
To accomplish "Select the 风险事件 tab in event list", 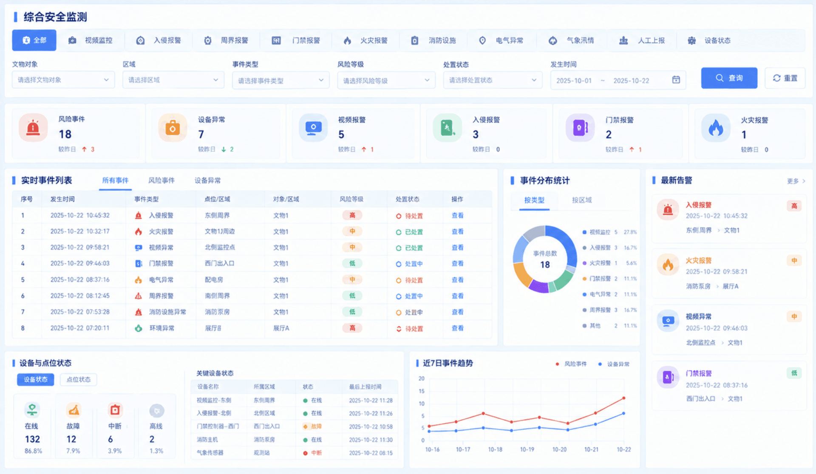I will 161,181.
